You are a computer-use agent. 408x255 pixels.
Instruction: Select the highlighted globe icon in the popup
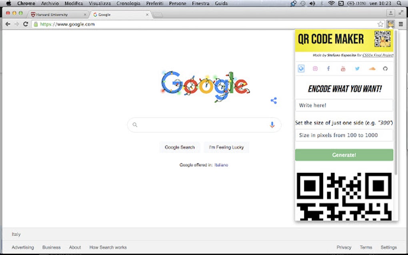point(301,68)
